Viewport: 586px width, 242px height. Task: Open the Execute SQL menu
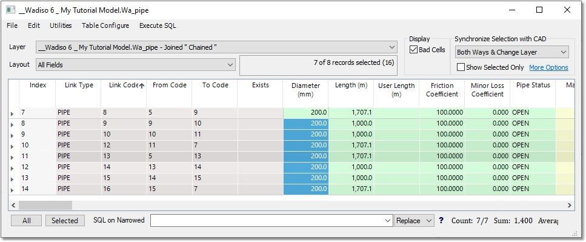point(158,25)
